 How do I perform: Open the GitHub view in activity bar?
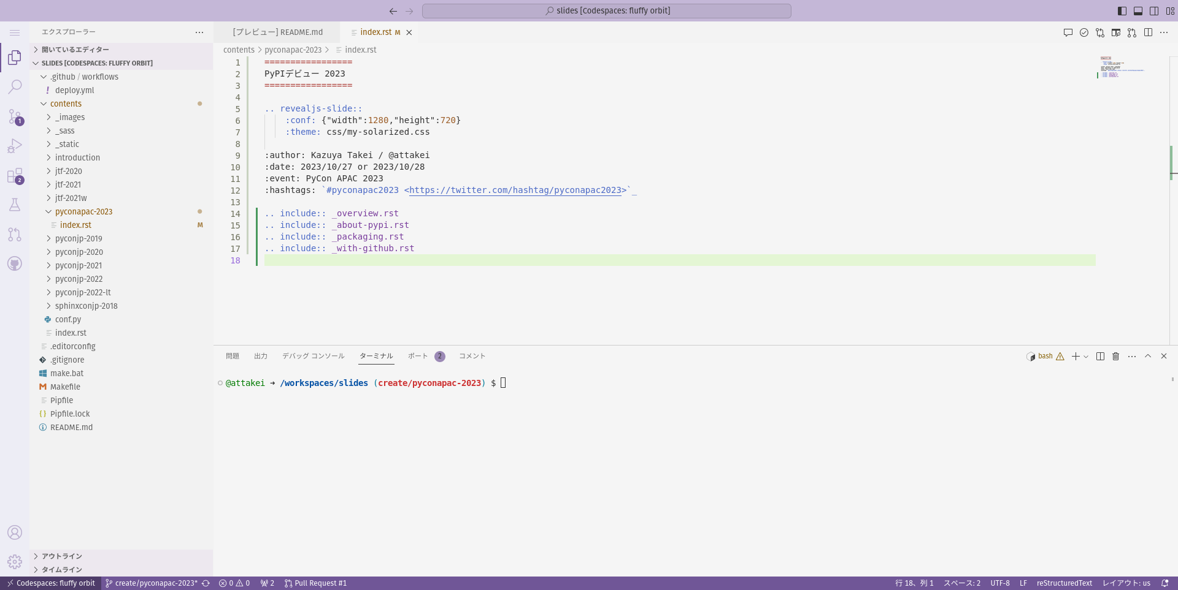(15, 263)
